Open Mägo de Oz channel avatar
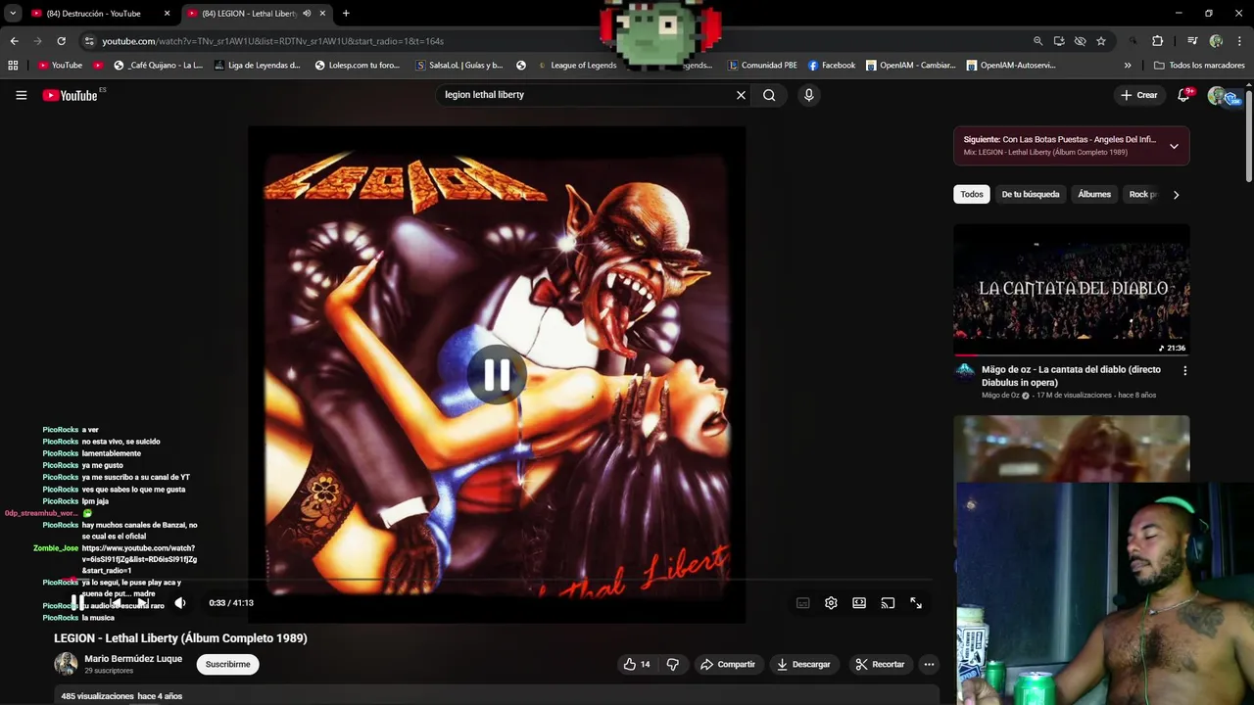The width and height of the screenshot is (1254, 705). [965, 371]
